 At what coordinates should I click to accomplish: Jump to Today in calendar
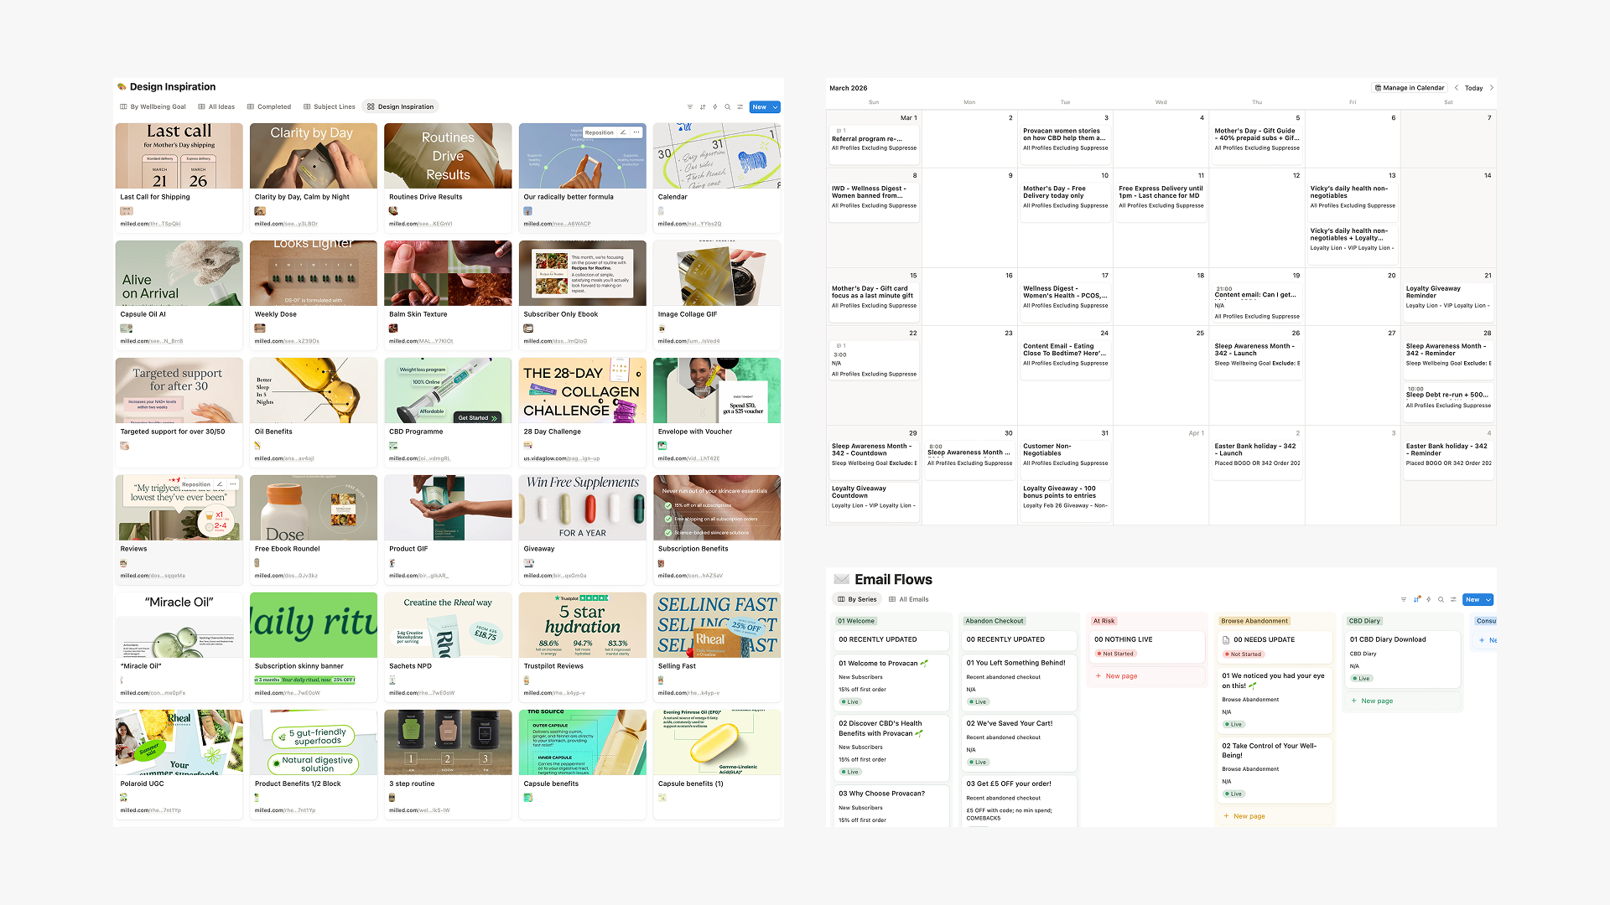click(x=1473, y=88)
